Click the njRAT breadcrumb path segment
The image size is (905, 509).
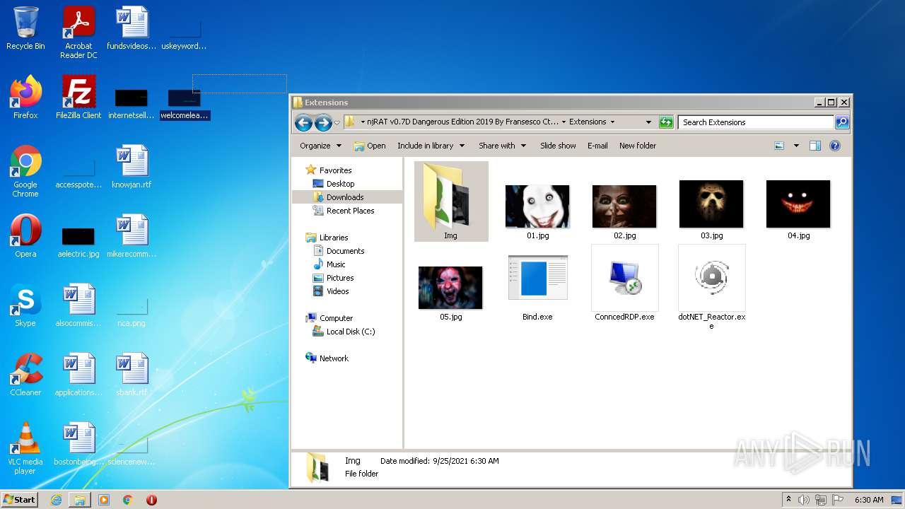pyautogui.click(x=462, y=122)
